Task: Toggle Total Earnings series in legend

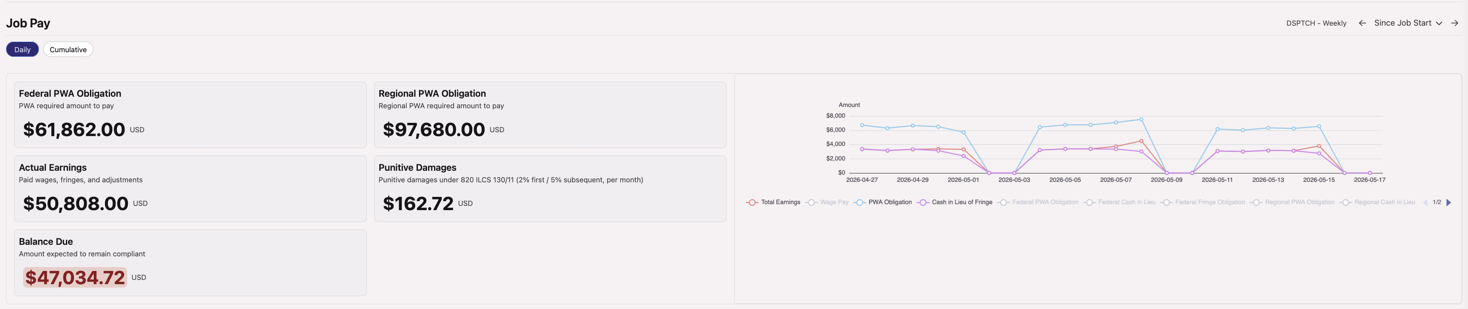Action: pos(773,202)
